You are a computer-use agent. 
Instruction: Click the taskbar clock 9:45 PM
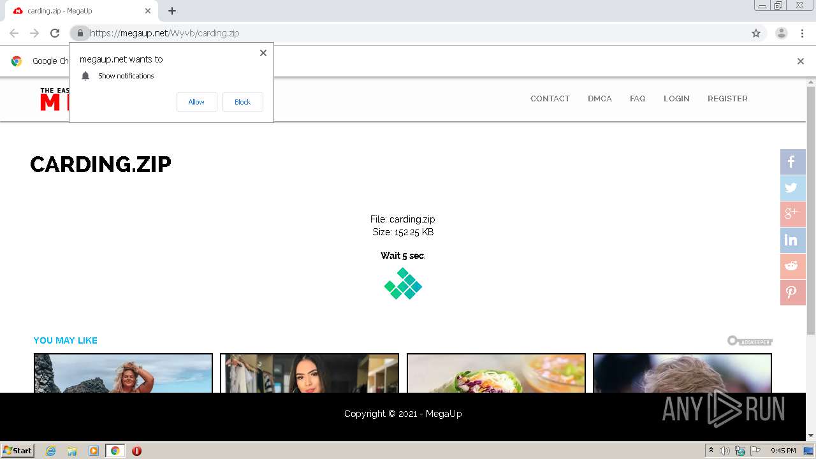pyautogui.click(x=783, y=451)
